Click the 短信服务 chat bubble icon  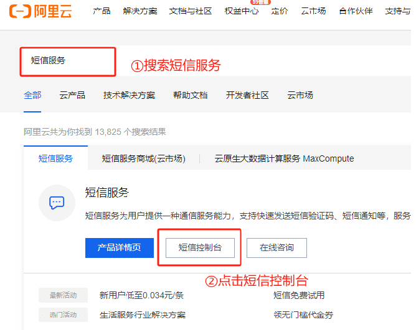tap(57, 203)
